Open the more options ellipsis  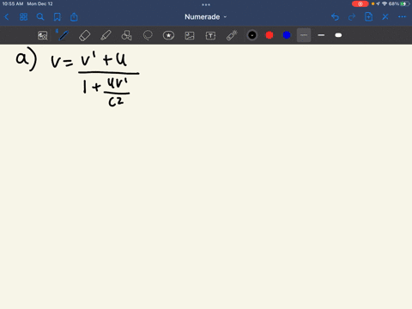tap(402, 17)
